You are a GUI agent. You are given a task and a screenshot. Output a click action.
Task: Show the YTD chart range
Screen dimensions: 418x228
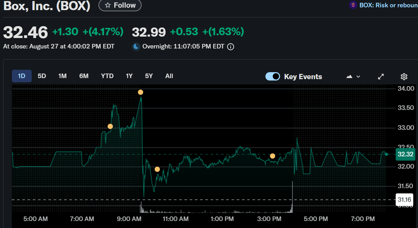point(107,76)
